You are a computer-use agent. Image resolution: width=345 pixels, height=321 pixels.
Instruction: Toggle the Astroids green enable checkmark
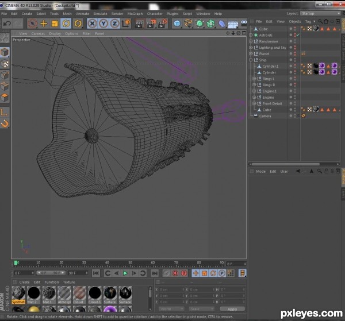coord(298,35)
